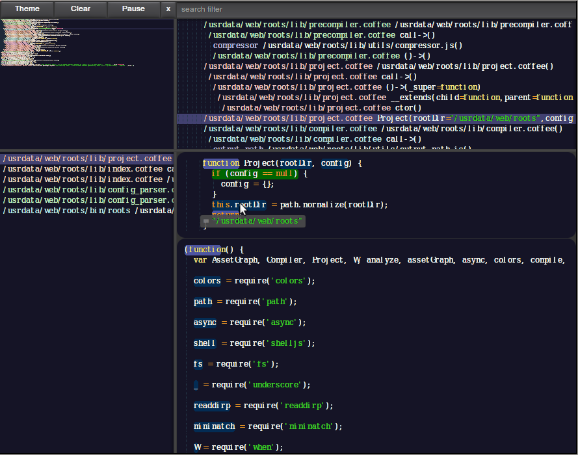This screenshot has width=578, height=455.
Task: Click the rootDir parameter in Project signature
Action: (x=295, y=163)
